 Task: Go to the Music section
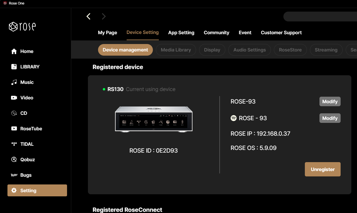tap(27, 82)
